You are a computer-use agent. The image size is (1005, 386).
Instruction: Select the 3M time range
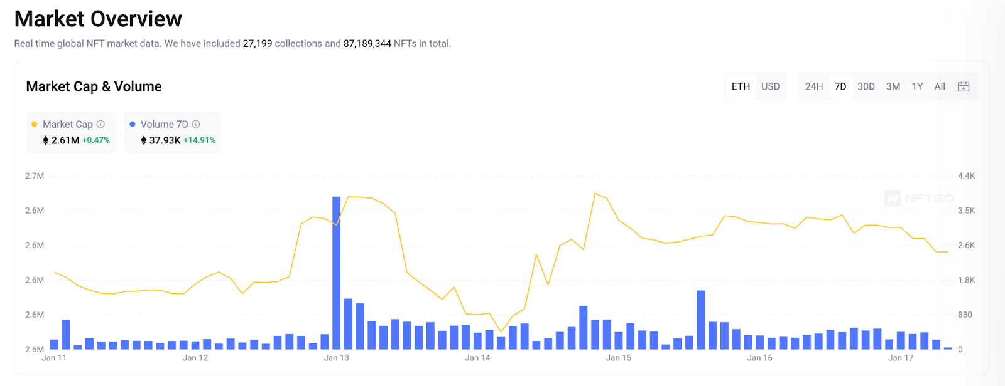click(x=893, y=86)
